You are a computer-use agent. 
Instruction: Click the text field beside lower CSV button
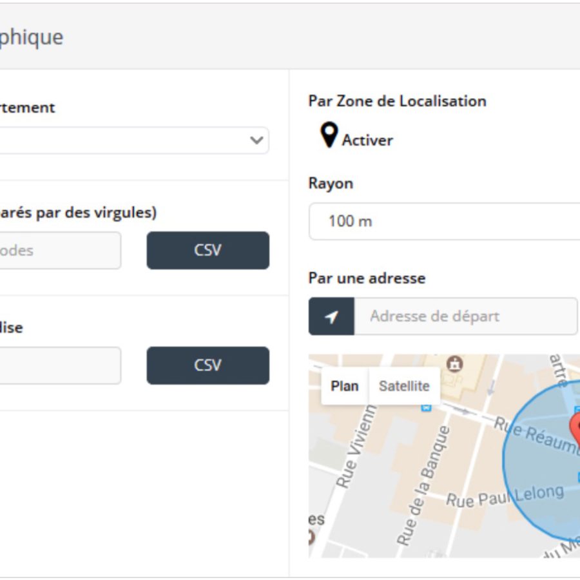[x=58, y=365]
